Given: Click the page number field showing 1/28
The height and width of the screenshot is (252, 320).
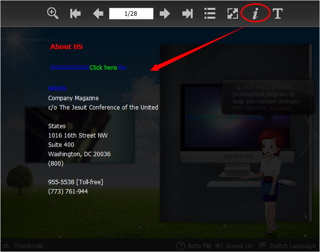Looking at the screenshot, I should (x=131, y=14).
